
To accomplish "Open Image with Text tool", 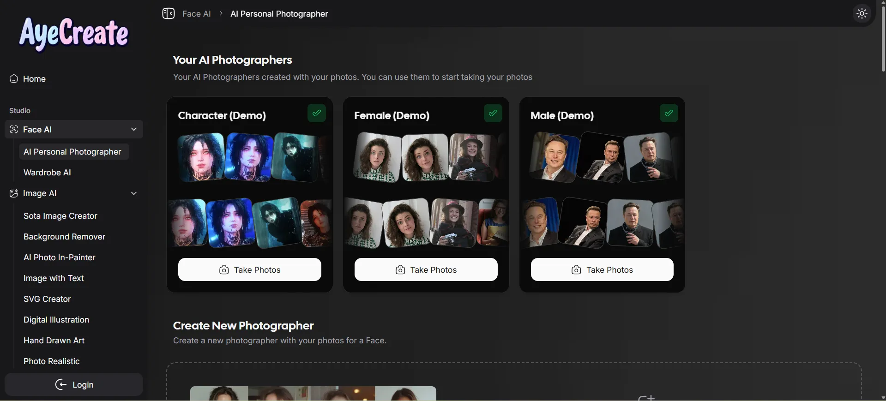I will [54, 278].
